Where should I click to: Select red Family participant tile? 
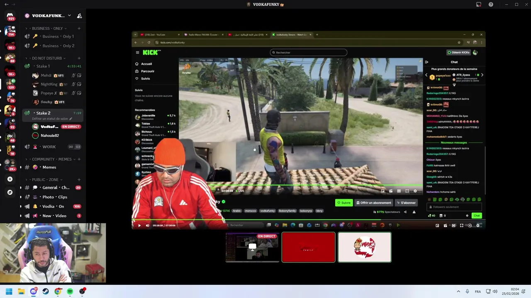click(x=308, y=248)
